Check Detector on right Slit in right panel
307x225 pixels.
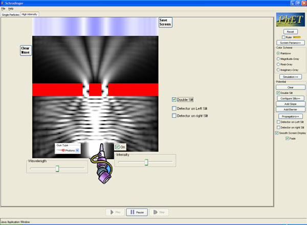(x=278, y=127)
